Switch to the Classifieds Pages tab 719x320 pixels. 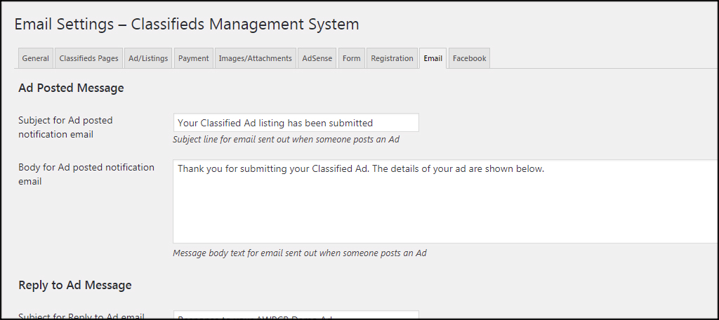click(x=88, y=58)
